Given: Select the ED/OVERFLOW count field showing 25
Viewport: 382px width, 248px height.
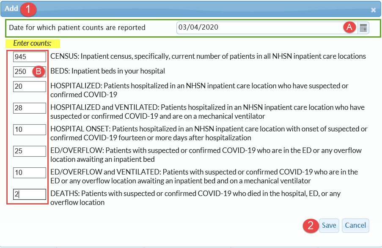Looking at the screenshot, I should pyautogui.click(x=29, y=151).
